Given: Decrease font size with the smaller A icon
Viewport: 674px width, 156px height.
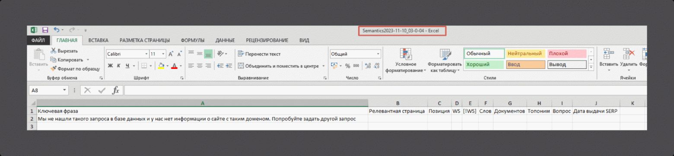Looking at the screenshot, I should click(x=179, y=54).
